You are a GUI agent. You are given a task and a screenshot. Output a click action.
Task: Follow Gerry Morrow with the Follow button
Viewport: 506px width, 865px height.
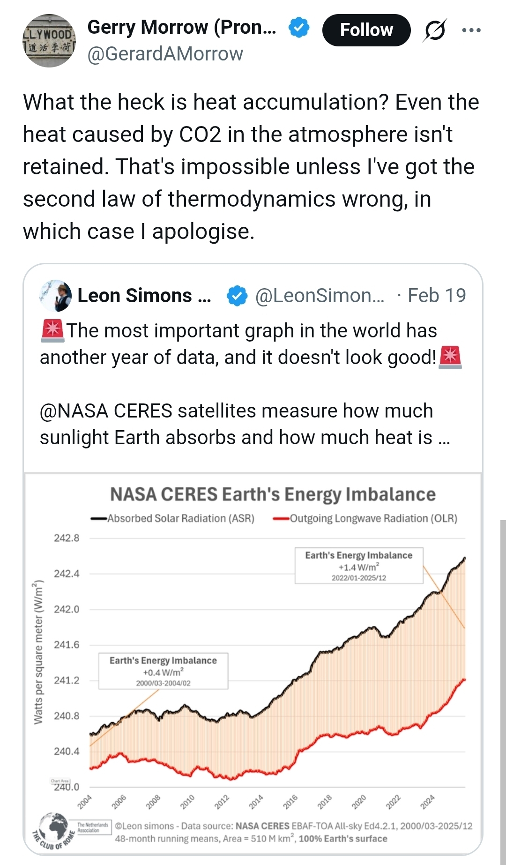[366, 30]
